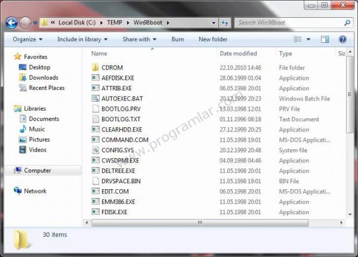Screen dimensions: 358x257
Task: Select Favorites in navigation pane
Action: (x=36, y=57)
